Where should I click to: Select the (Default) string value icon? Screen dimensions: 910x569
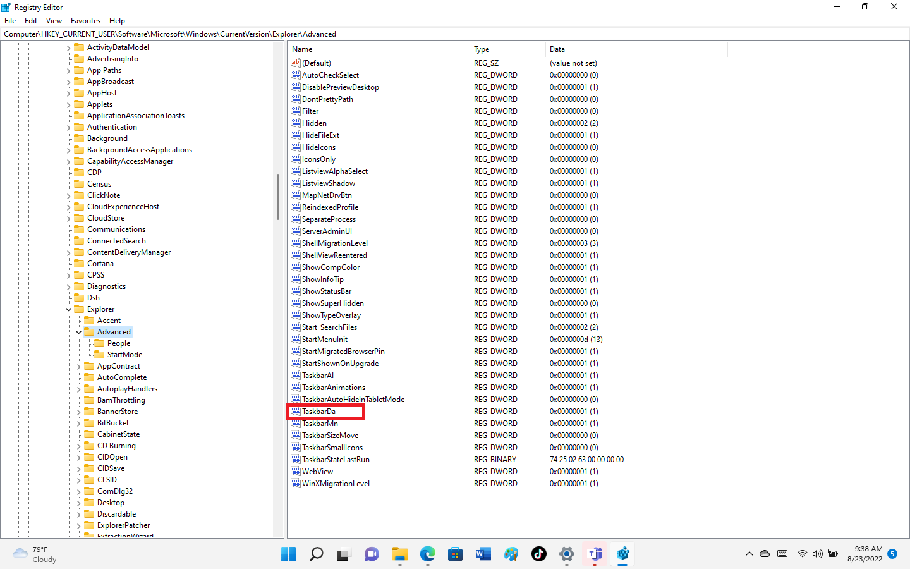[x=296, y=63]
